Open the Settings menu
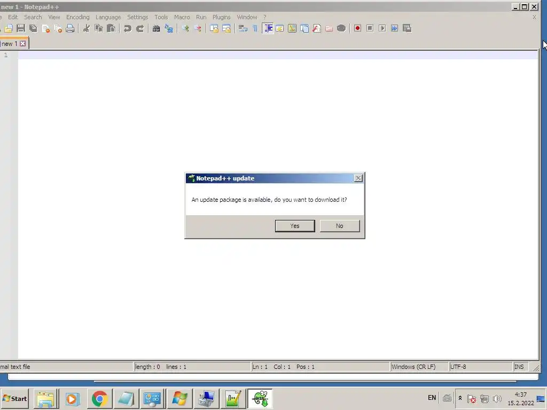This screenshot has width=547, height=410. click(x=137, y=17)
